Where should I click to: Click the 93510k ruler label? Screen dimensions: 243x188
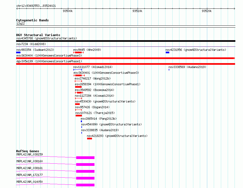point(137,11)
